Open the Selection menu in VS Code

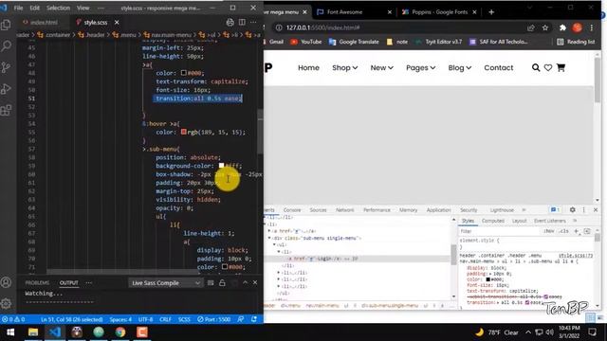[x=58, y=8]
